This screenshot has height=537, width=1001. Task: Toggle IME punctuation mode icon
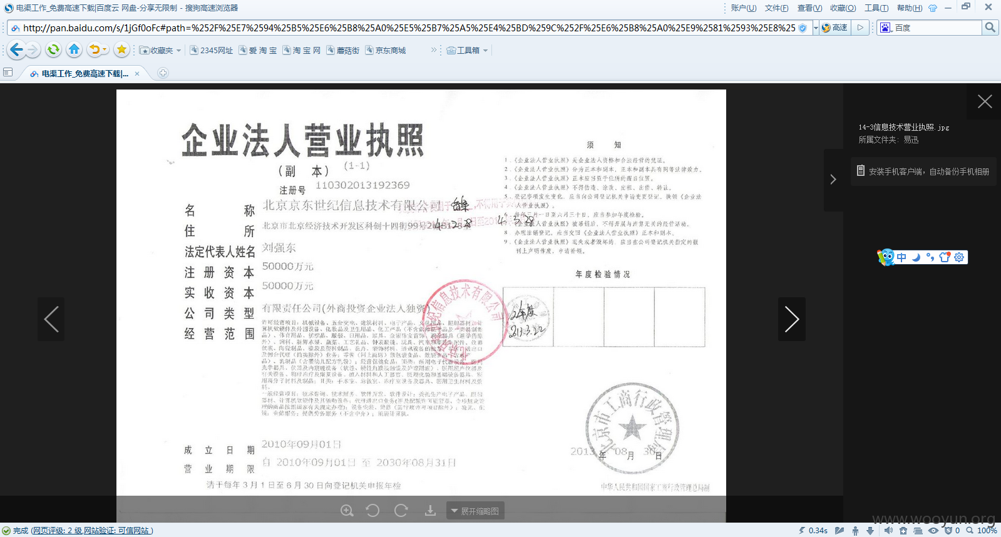click(930, 257)
